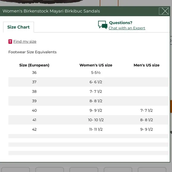172x172 pixels.
Task: Click women's size 9- 9 1/2 cell
Action: point(96,110)
